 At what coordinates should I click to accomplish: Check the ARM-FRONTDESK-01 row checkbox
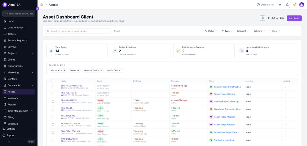53,125
